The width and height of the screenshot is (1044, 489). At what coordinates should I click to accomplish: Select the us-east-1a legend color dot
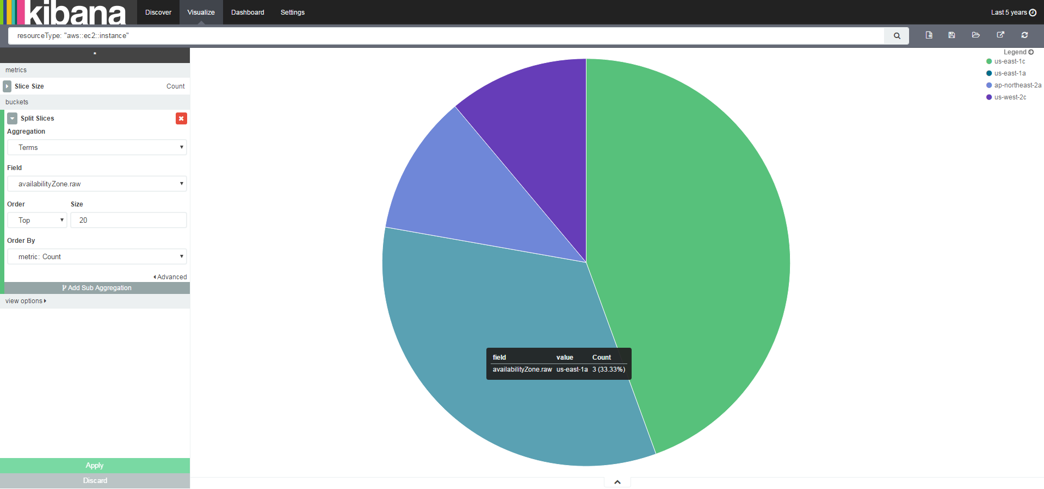(989, 73)
